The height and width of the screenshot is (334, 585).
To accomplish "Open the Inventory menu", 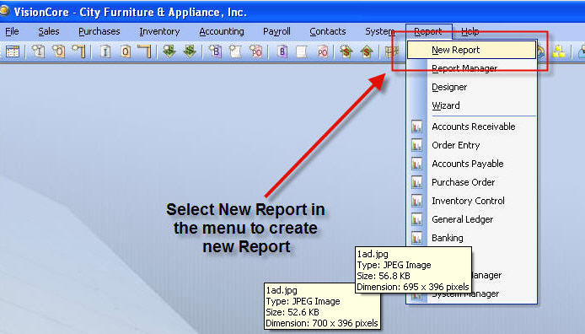I will (x=159, y=31).
